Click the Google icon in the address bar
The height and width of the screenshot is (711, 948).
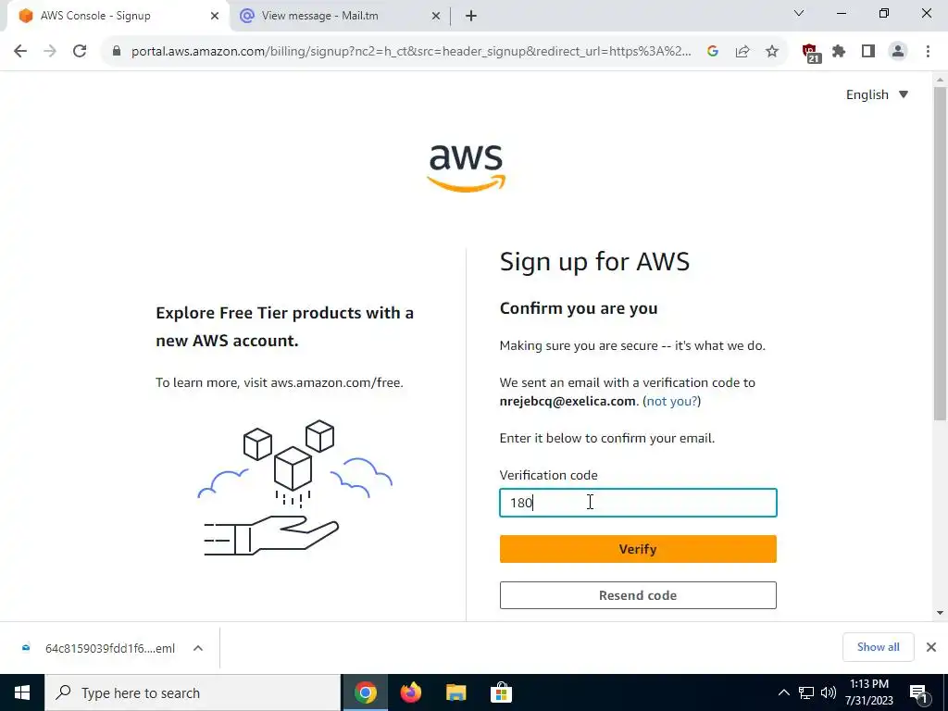(713, 52)
